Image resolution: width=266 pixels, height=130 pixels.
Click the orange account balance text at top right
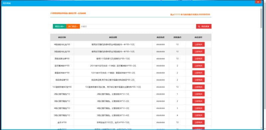(190, 15)
